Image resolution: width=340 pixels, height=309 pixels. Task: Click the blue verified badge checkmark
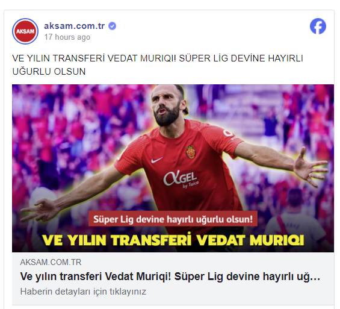[x=112, y=26]
